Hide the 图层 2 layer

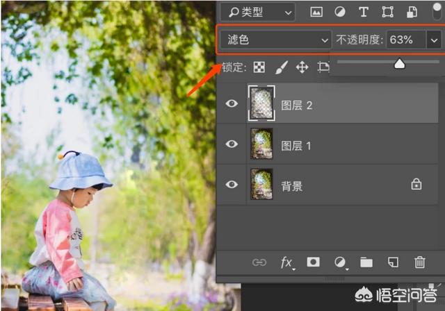click(x=232, y=103)
